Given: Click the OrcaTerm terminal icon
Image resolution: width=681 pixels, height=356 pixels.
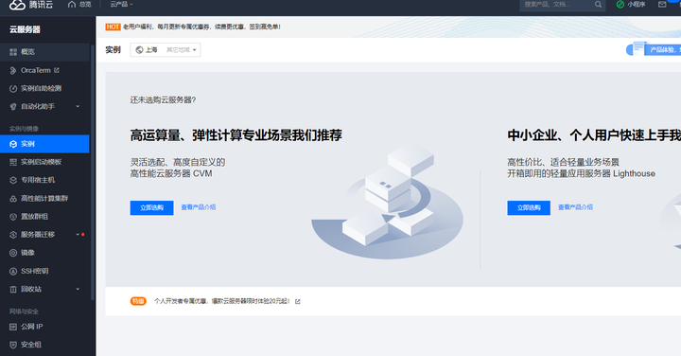Looking at the screenshot, I should pos(13,70).
